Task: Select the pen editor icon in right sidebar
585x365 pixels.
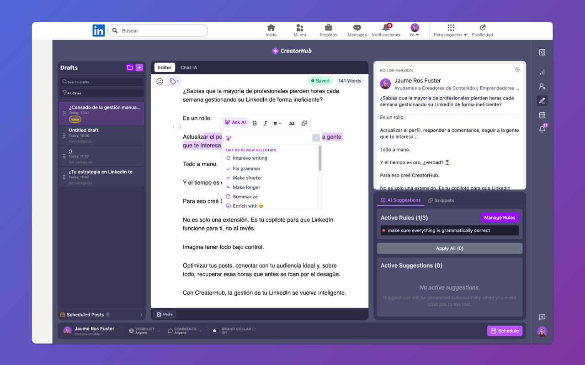Action: [542, 100]
